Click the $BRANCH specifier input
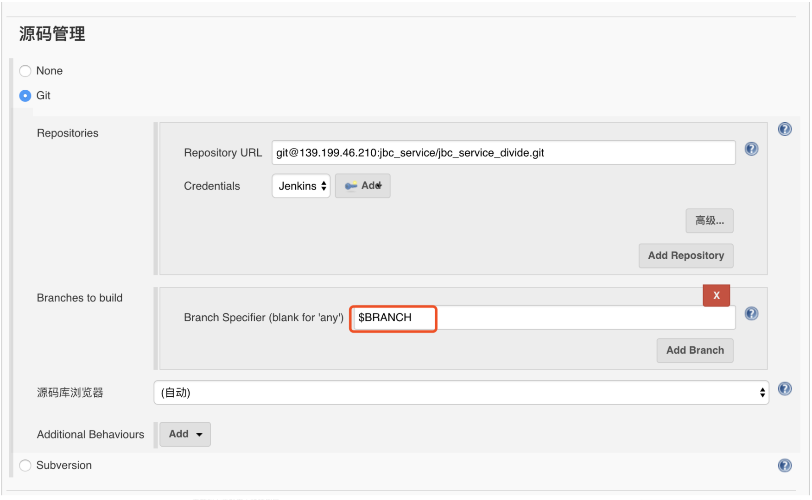The width and height of the screenshot is (812, 500). tap(393, 318)
